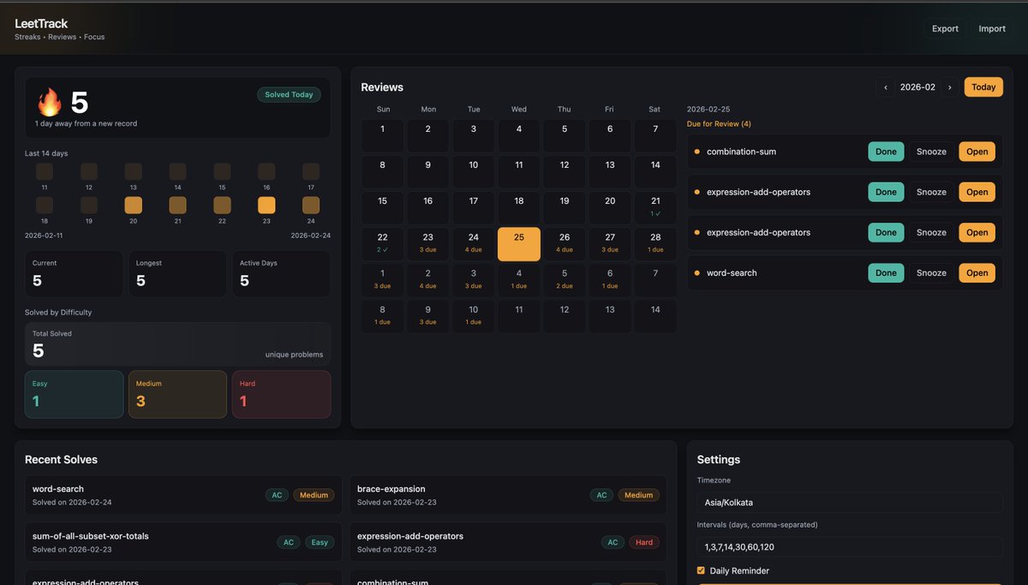
Task: Click the AC badge on brace-expansion
Action: [x=601, y=495]
